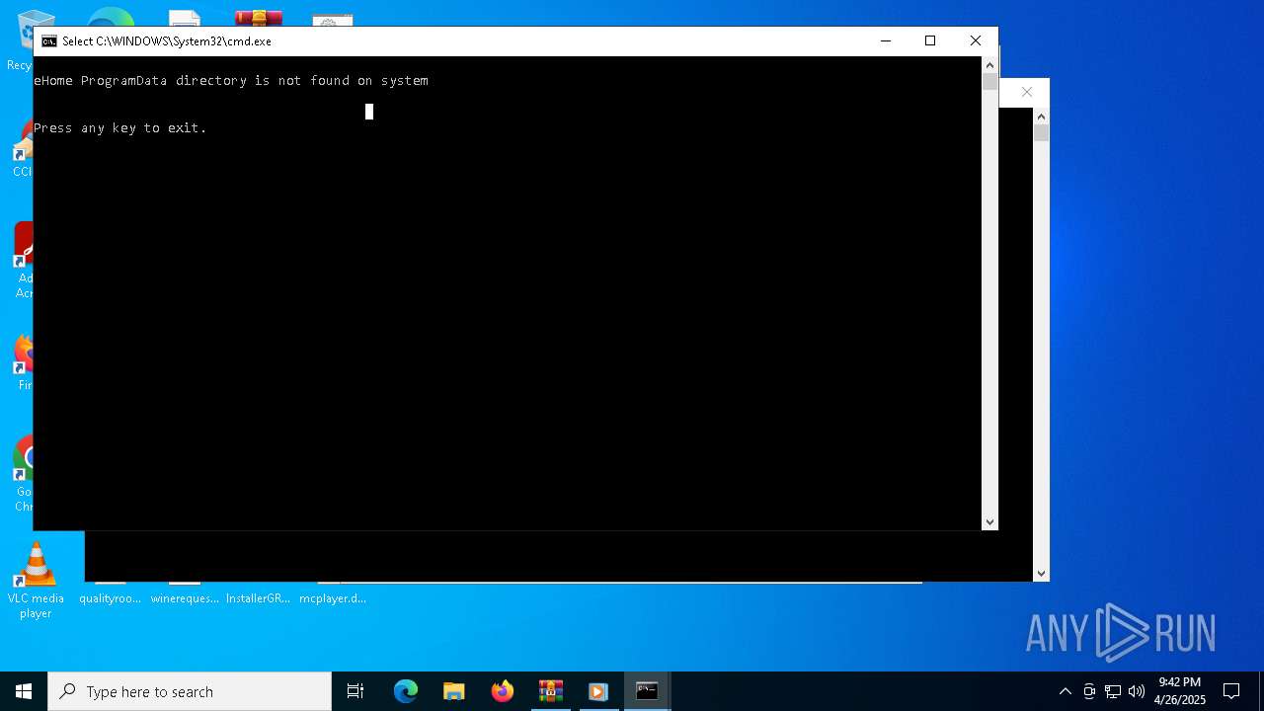Click the background window's scrollbar up arrow

pyautogui.click(x=1041, y=116)
